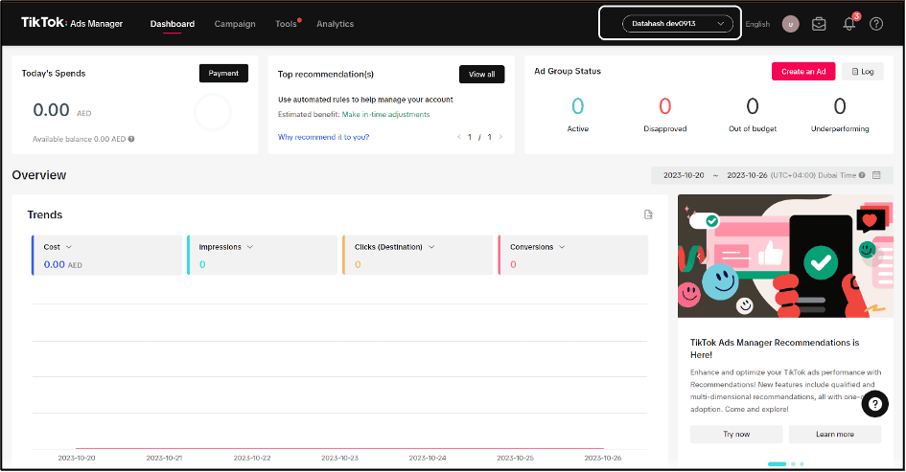Open the Cost metric dropdown
The height and width of the screenshot is (472, 906).
[68, 247]
